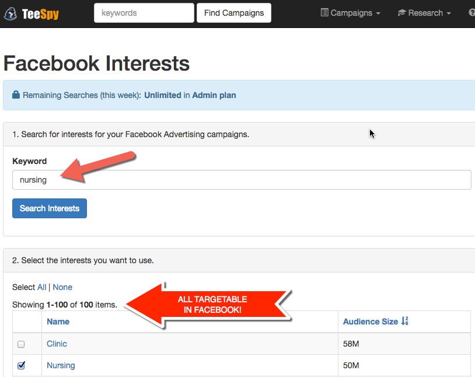475x377 pixels.
Task: Click the Research graduation cap icon
Action: (x=401, y=13)
